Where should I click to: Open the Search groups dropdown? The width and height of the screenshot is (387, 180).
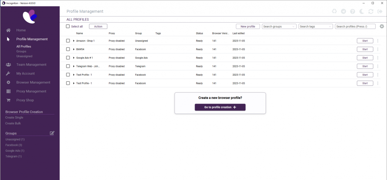click(x=279, y=26)
